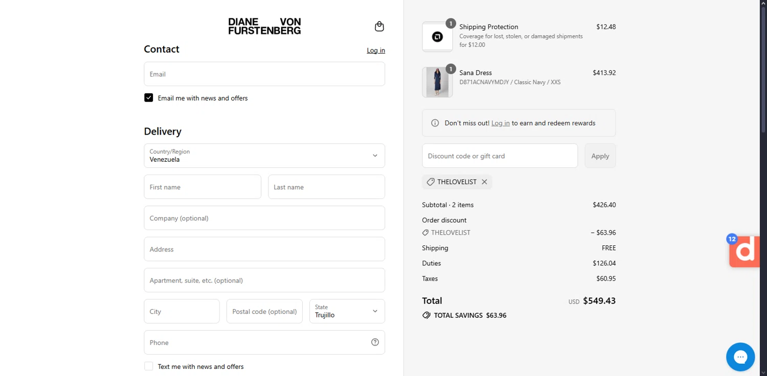The image size is (767, 376).
Task: Click the Total amount $549.43
Action: tap(599, 300)
